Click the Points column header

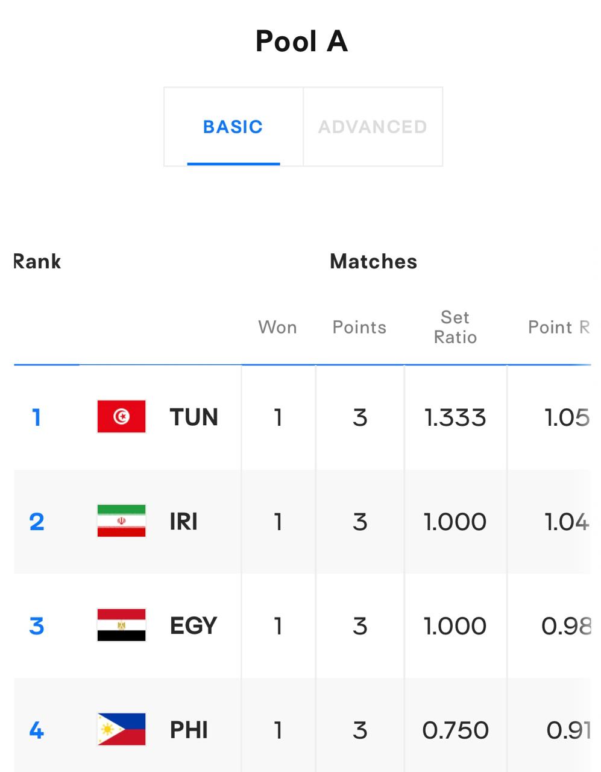359,327
